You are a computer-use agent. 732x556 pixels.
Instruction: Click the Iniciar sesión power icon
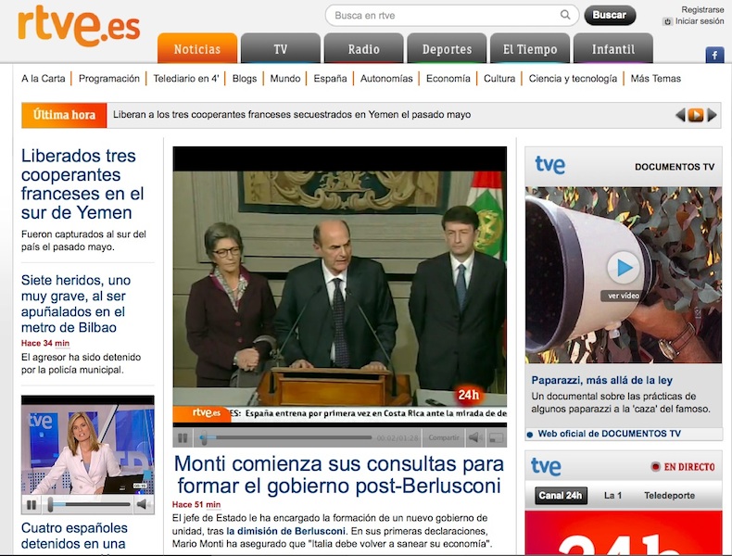click(x=667, y=21)
